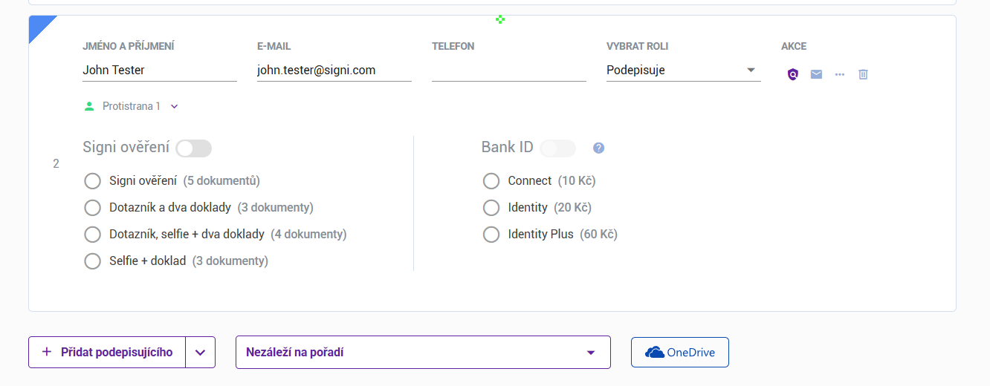Click the OneDrive cloud button
The image size is (990, 386).
click(679, 353)
